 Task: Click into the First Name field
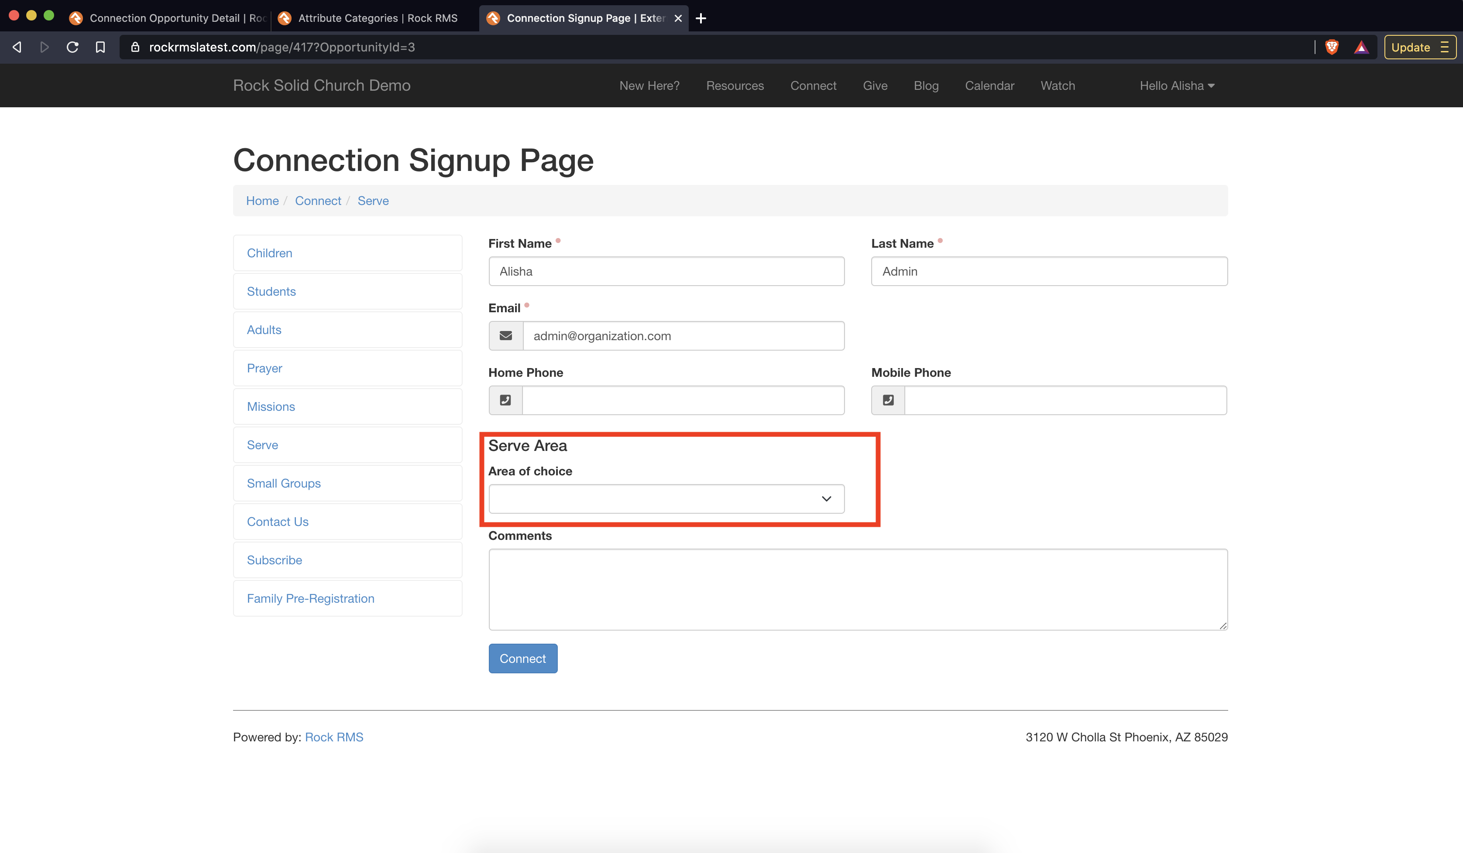click(x=666, y=271)
